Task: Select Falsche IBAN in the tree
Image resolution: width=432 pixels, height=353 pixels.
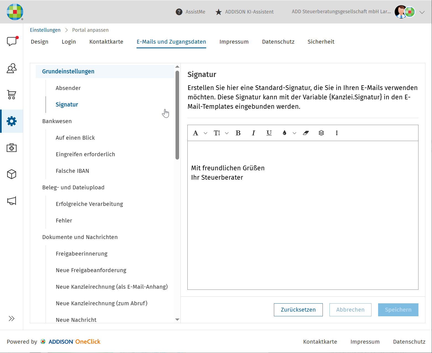Action: click(x=72, y=171)
